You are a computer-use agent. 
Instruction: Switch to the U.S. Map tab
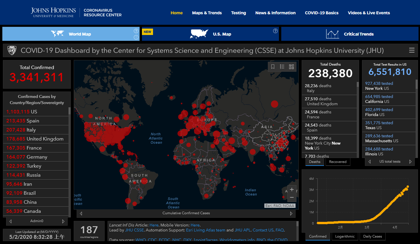coord(210,34)
